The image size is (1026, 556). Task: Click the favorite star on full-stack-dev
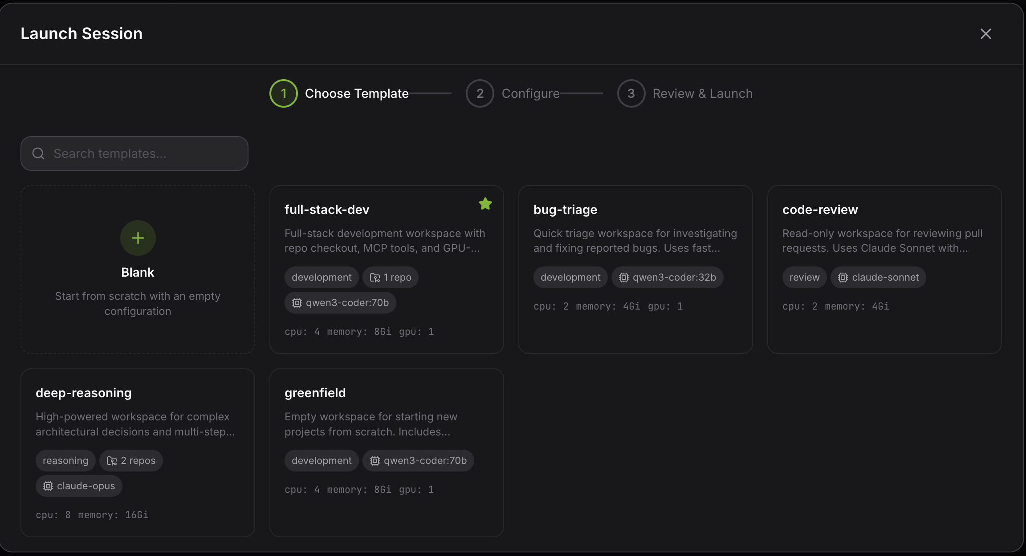(485, 204)
